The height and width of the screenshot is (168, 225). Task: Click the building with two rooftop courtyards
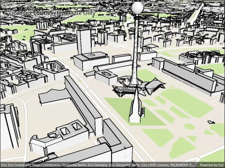pos(60,137)
